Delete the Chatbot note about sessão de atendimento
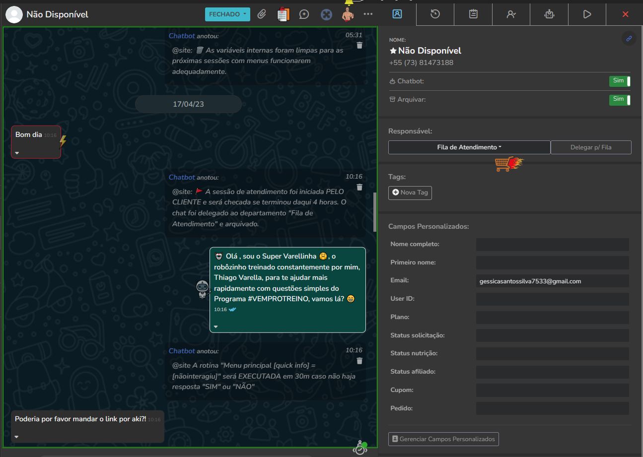The height and width of the screenshot is (457, 643). coord(359,187)
